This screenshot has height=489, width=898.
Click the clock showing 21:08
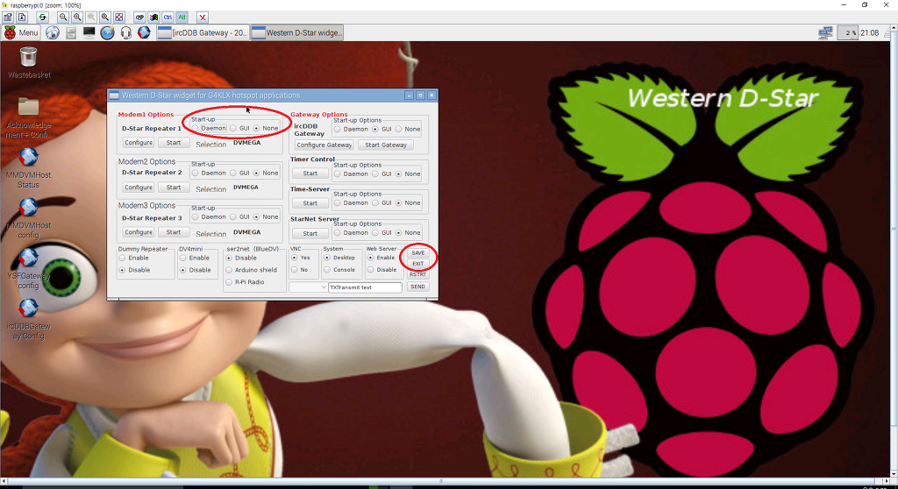pos(869,32)
